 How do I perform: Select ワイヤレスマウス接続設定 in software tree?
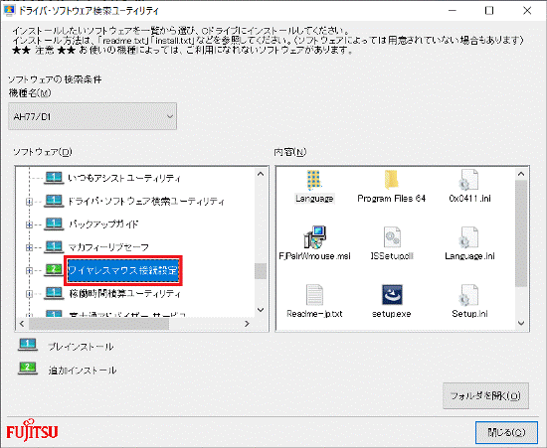pyautogui.click(x=123, y=270)
